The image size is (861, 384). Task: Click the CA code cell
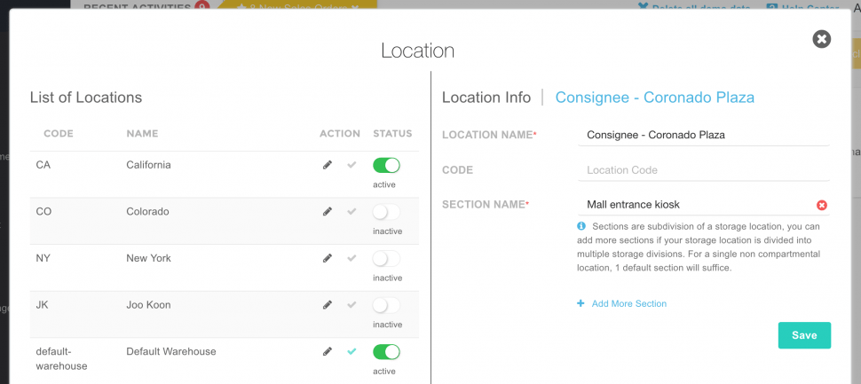pos(43,165)
